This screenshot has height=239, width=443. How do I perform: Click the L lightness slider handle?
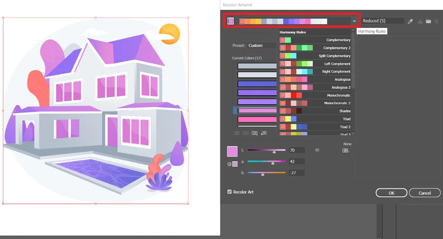tap(274, 151)
